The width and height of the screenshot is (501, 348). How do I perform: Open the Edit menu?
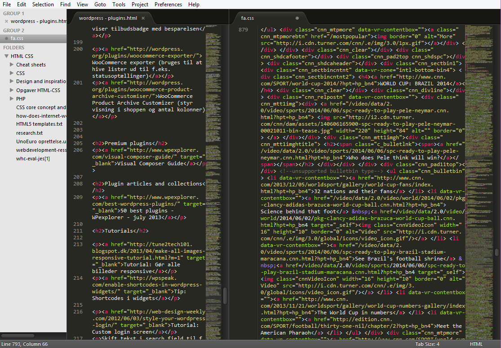pyautogui.click(x=22, y=4)
